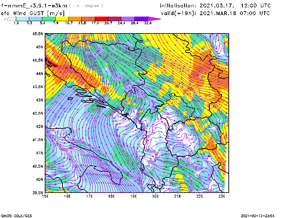Click the '2021.MAR.18 07:00 UTC' valid time
The image size is (282, 218).
(x=235, y=13)
